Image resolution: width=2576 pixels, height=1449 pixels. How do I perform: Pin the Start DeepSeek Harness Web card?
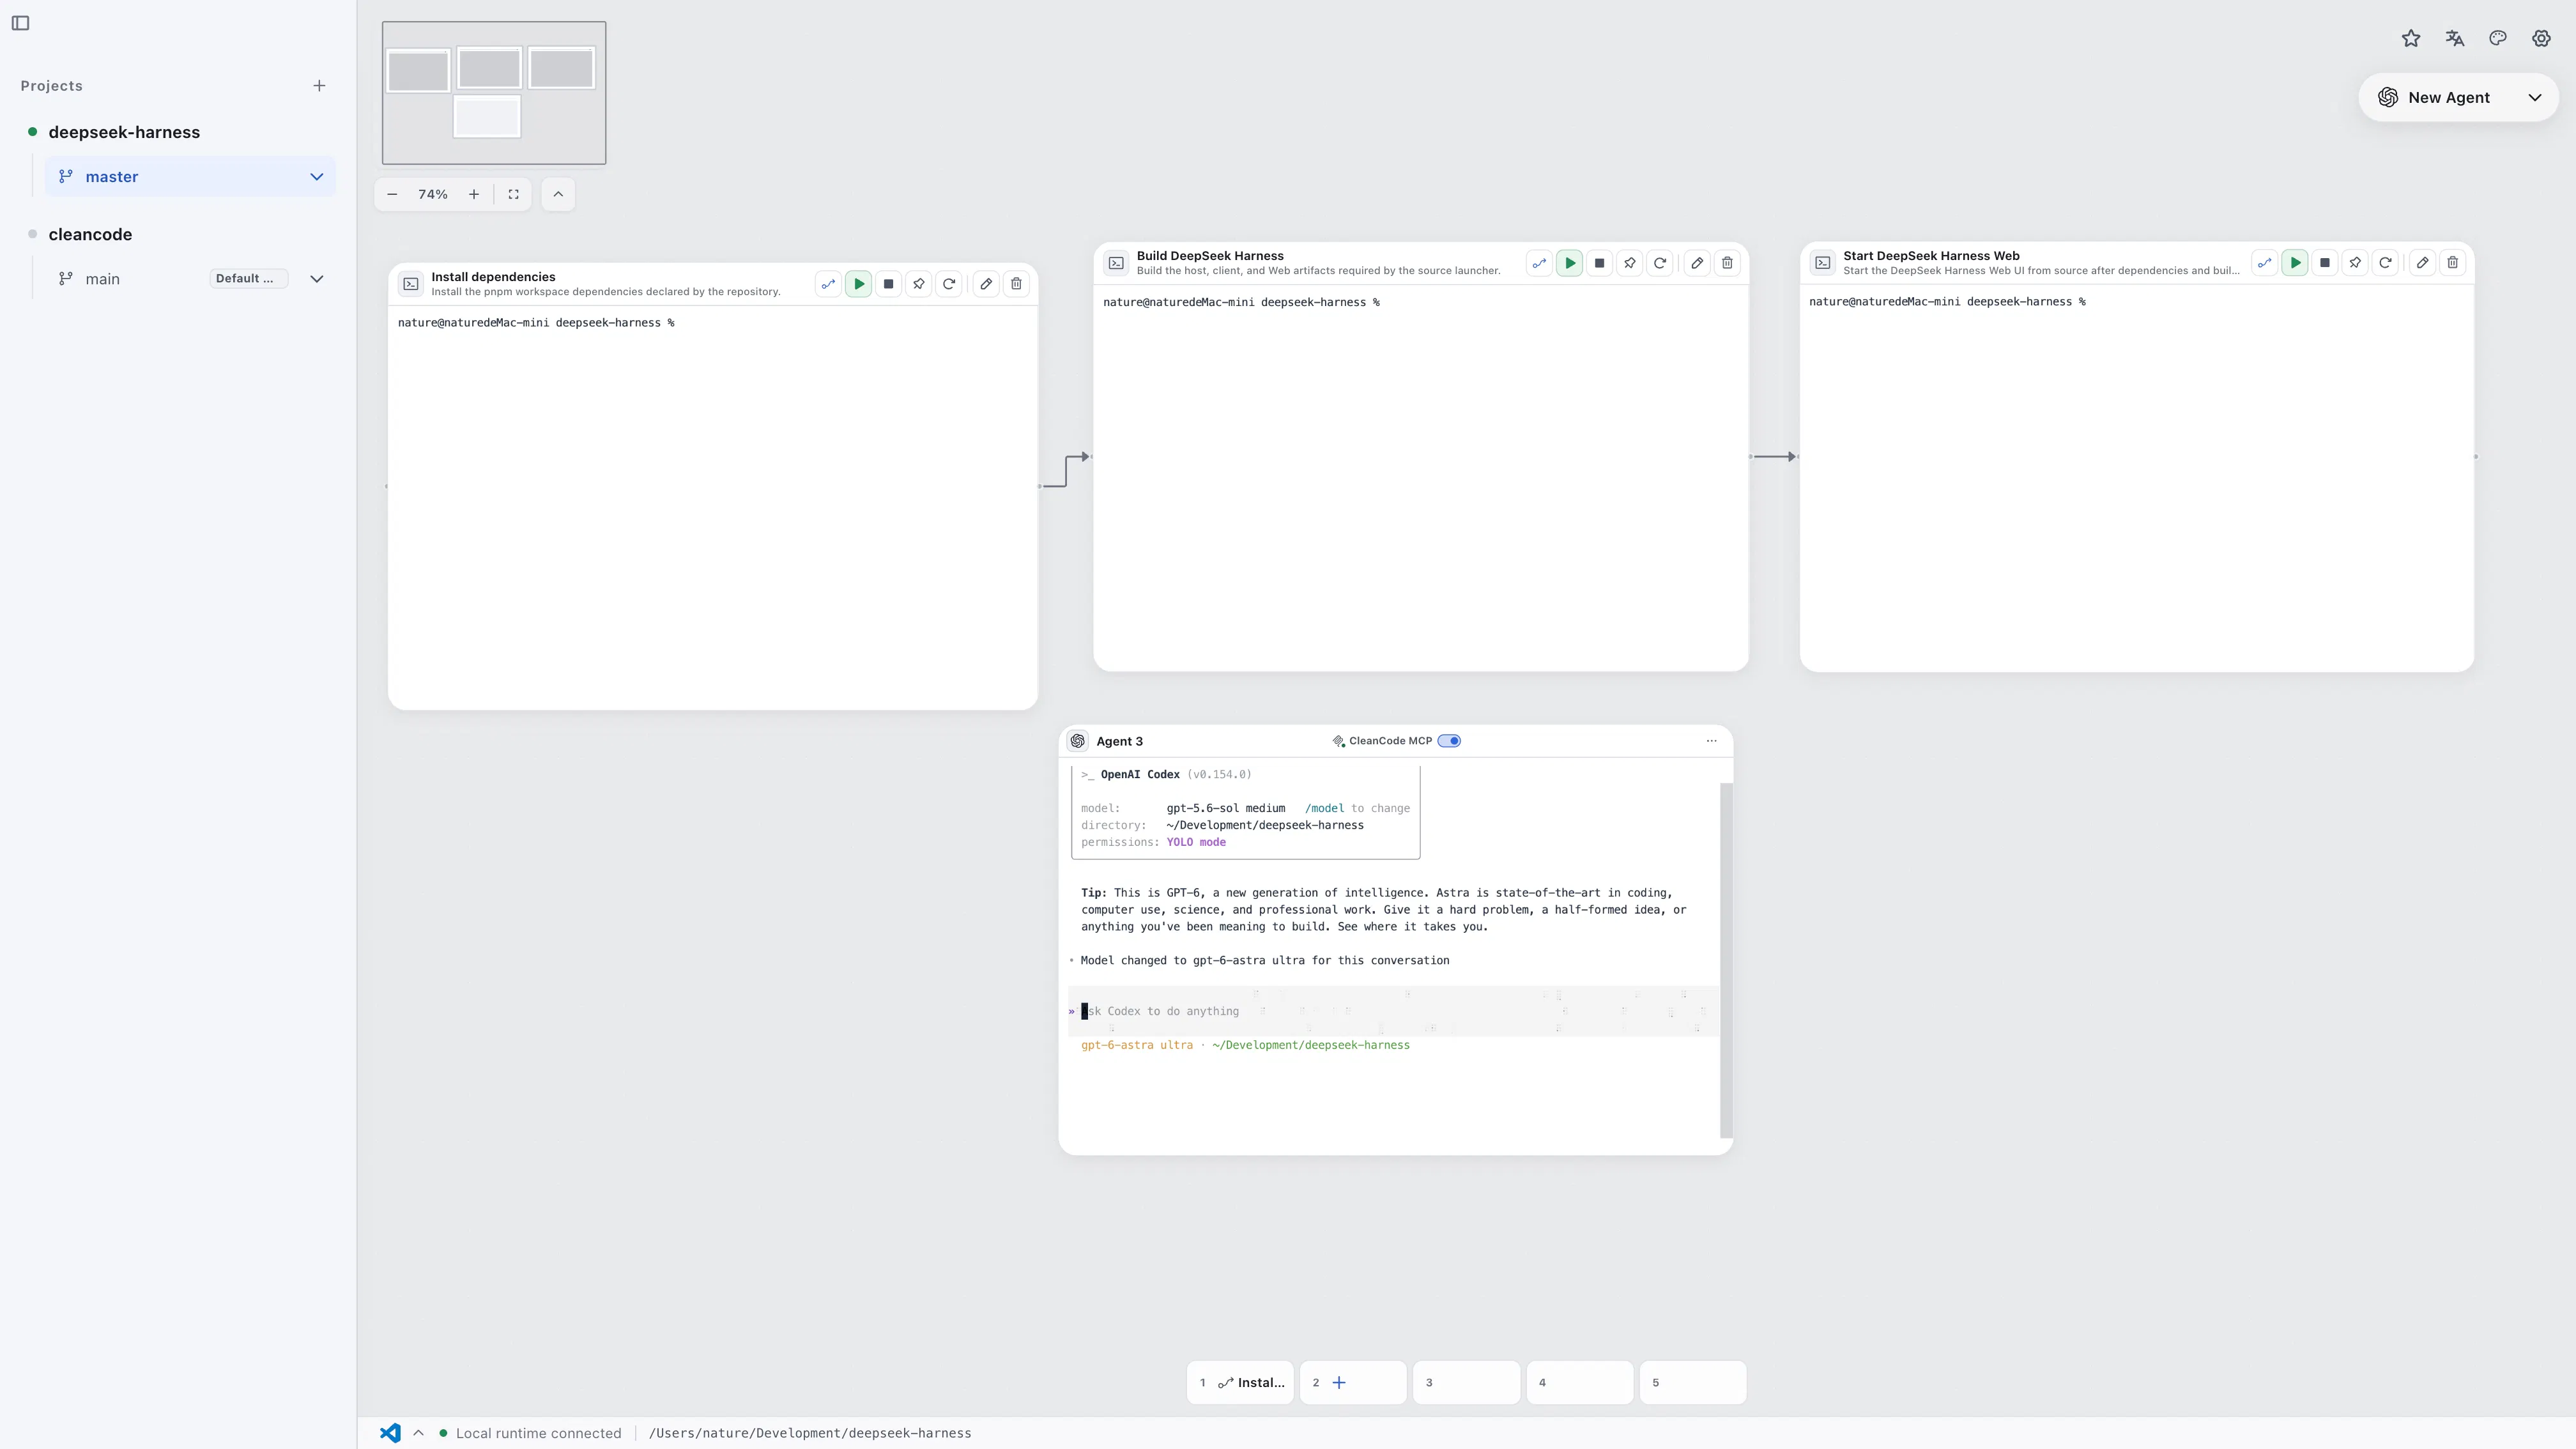pos(2355,262)
